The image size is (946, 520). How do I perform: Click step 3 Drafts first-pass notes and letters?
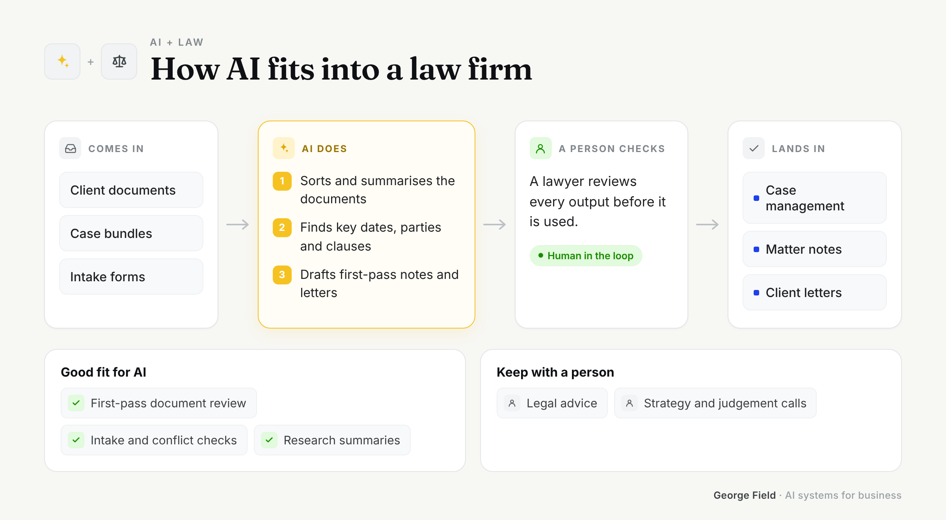pyautogui.click(x=366, y=283)
